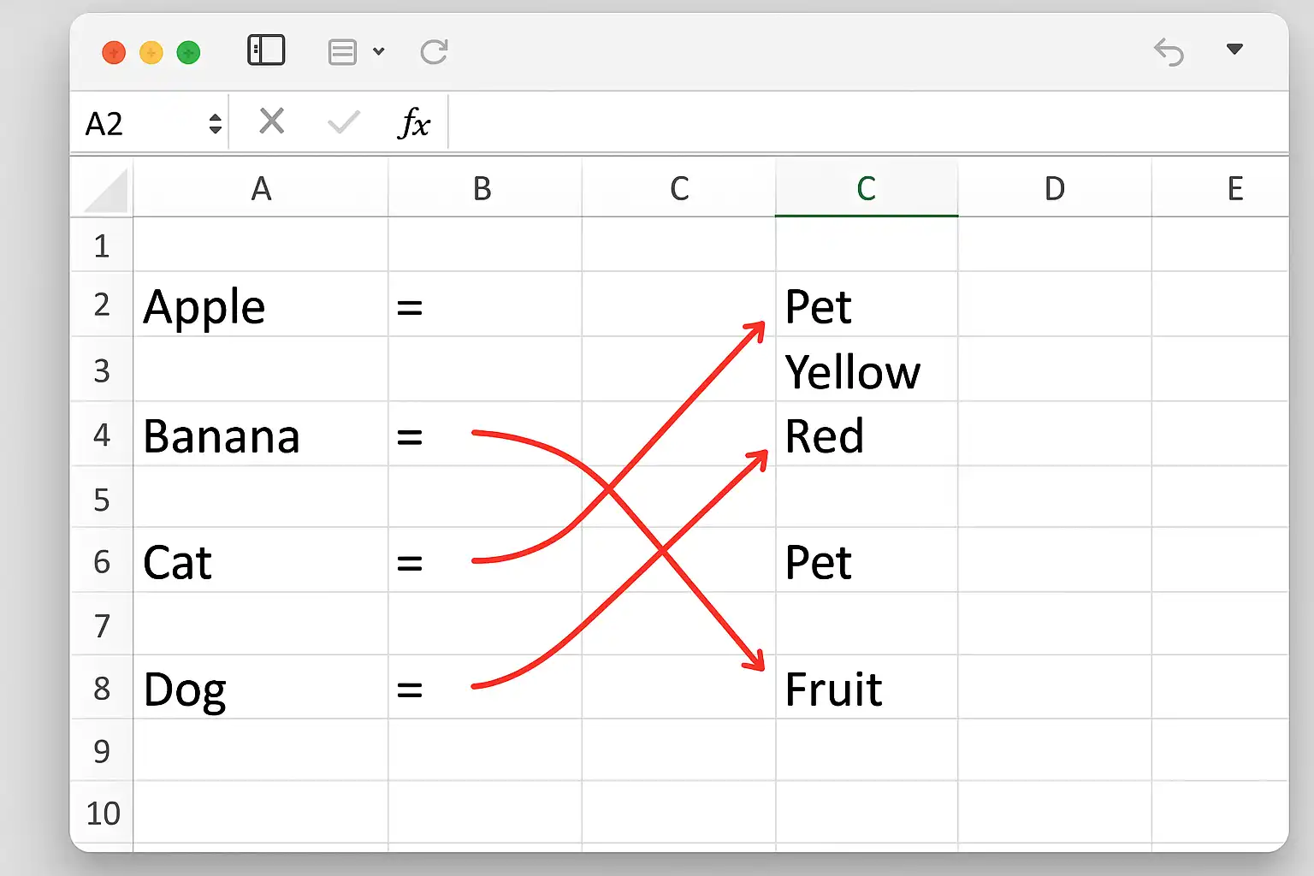Open the name box stepper arrows
The image size is (1314, 876).
tap(216, 124)
